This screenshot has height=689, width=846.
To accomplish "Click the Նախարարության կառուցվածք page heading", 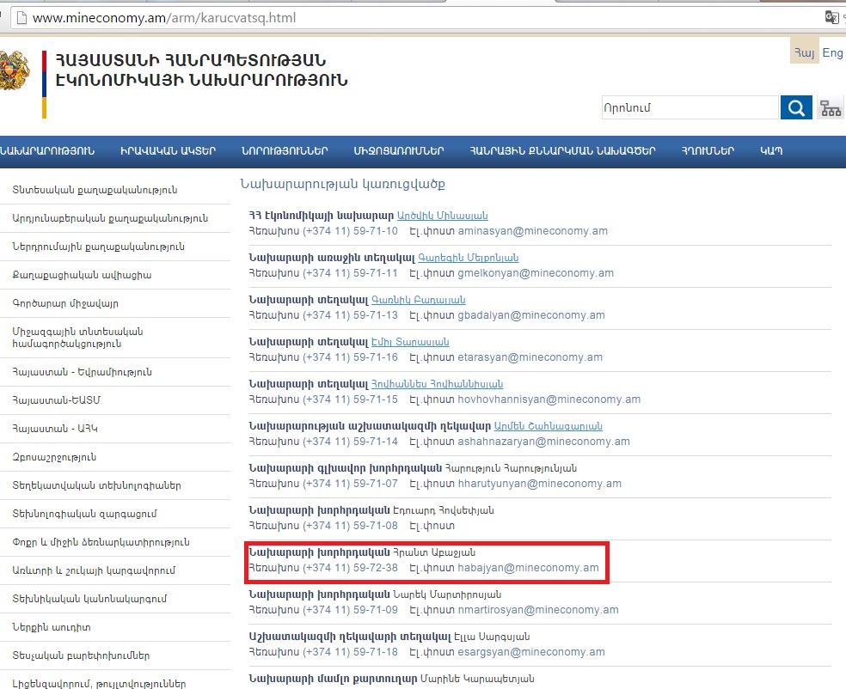I will tap(342, 184).
